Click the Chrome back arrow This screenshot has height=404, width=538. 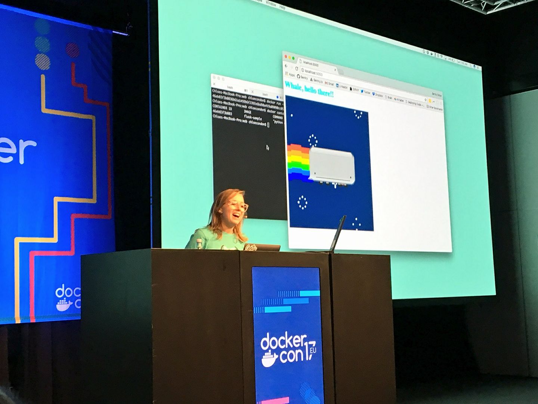(x=286, y=66)
